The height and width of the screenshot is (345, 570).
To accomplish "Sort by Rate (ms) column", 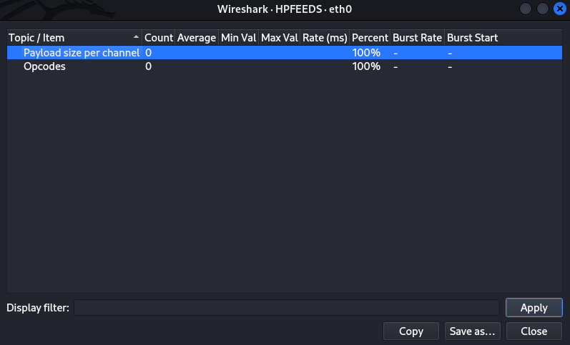I will click(x=325, y=37).
